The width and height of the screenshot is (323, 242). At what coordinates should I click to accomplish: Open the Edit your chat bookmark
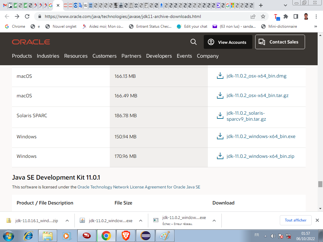pyautogui.click(x=192, y=26)
